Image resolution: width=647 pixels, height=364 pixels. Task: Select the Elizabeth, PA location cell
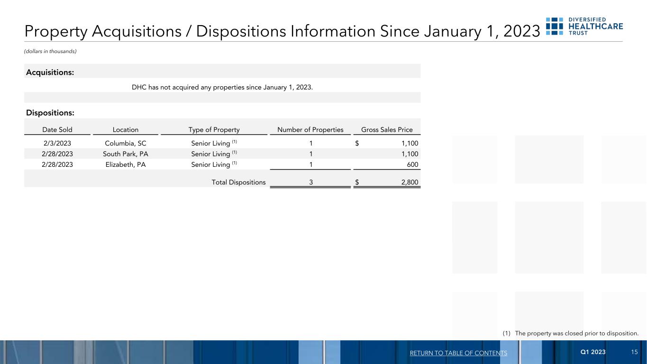tap(126, 164)
